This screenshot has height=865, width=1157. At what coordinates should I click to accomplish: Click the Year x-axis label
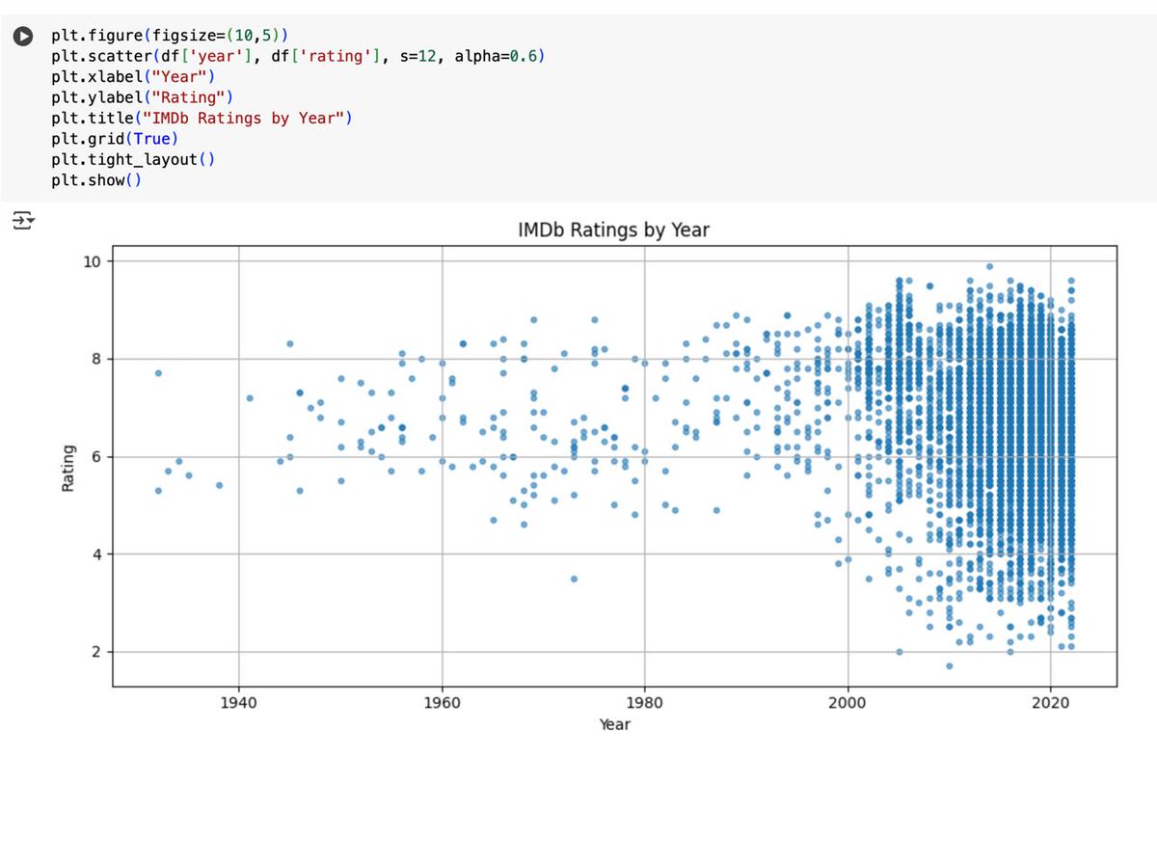coord(614,724)
